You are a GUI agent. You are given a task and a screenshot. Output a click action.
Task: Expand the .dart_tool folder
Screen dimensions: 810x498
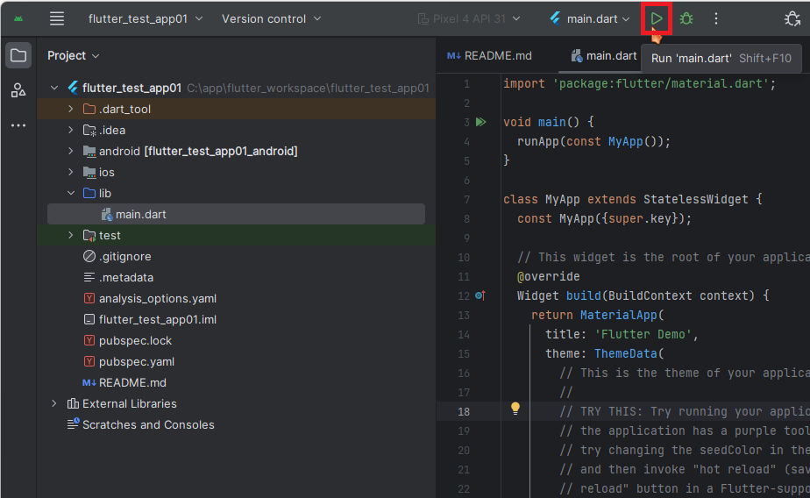click(x=71, y=109)
